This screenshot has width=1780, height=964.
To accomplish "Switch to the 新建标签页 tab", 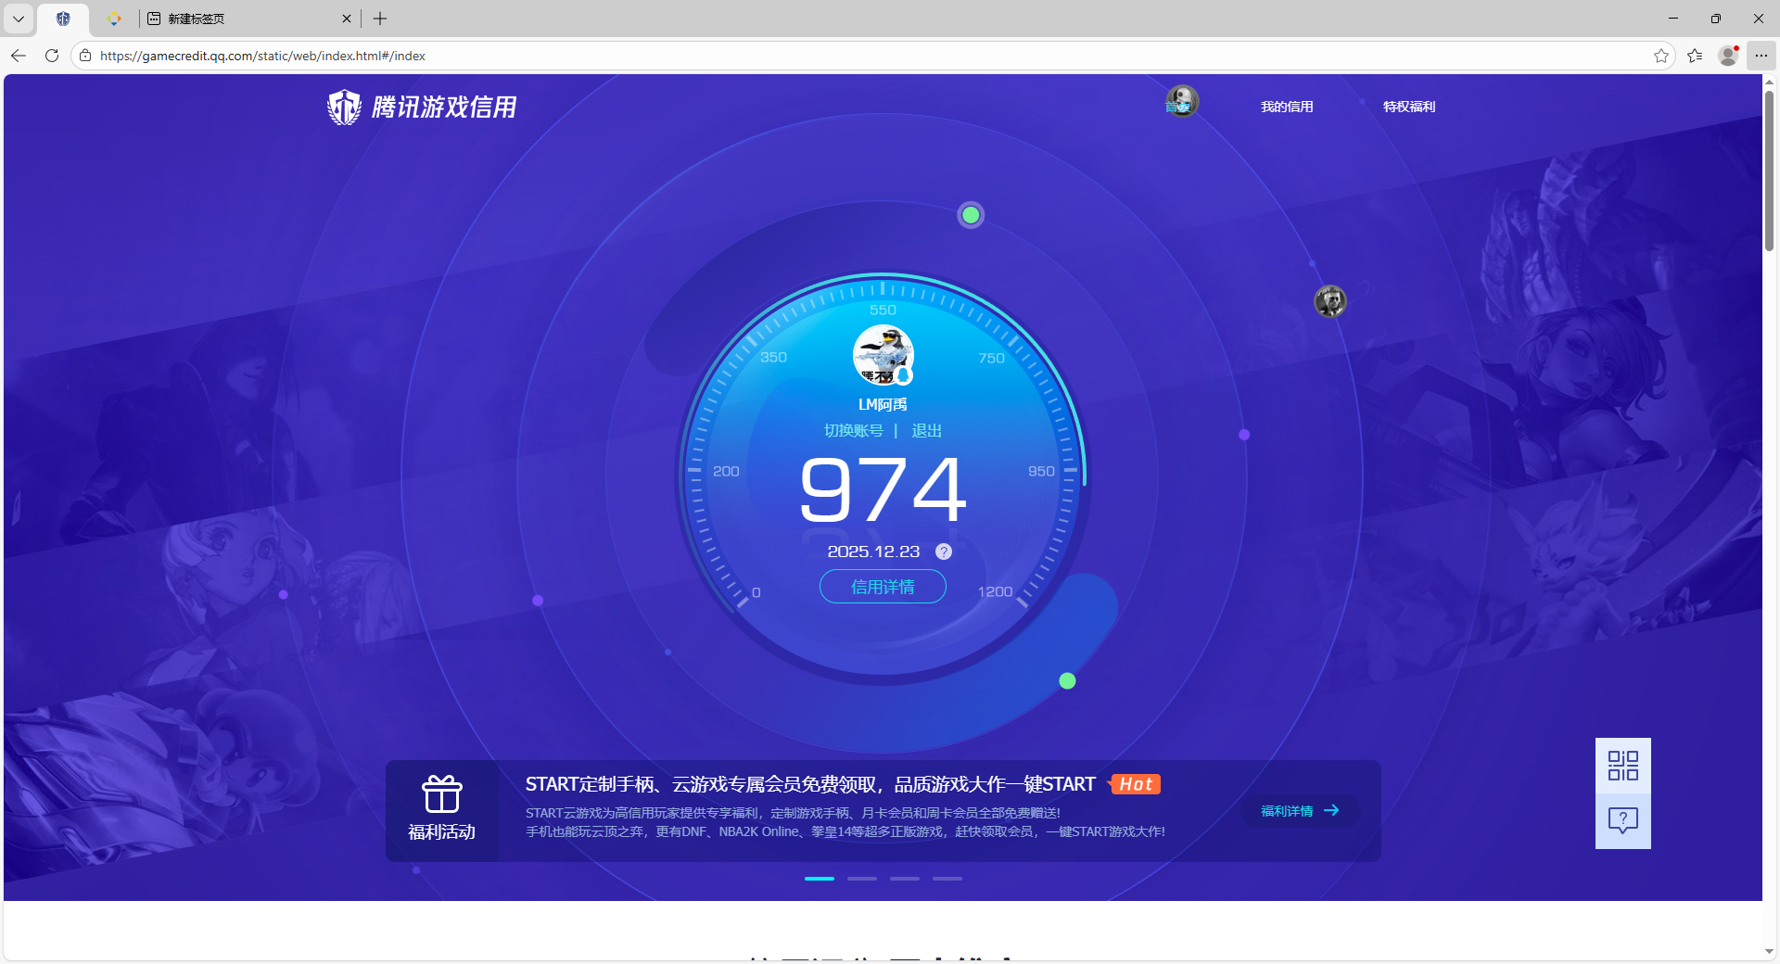I will (x=196, y=18).
